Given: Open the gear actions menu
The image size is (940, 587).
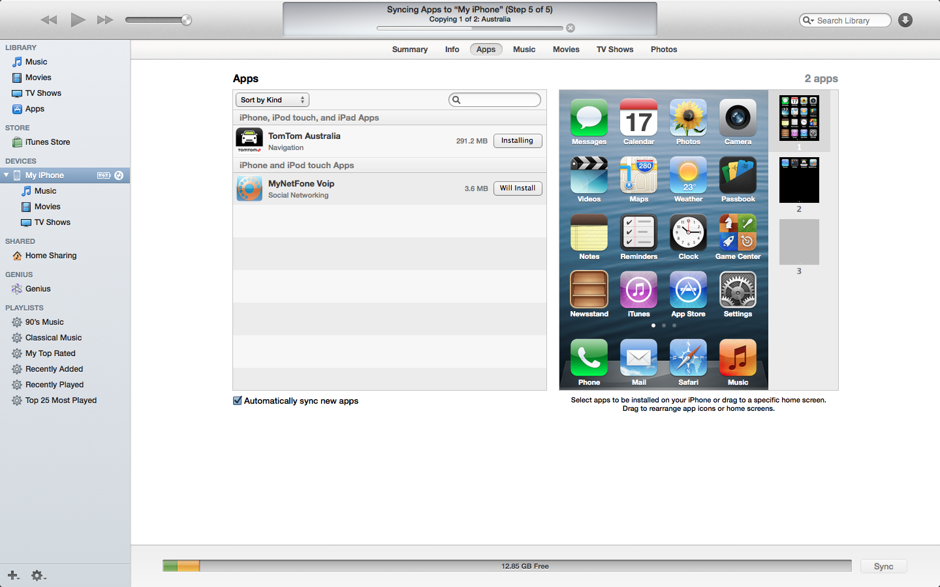Looking at the screenshot, I should point(39,575).
